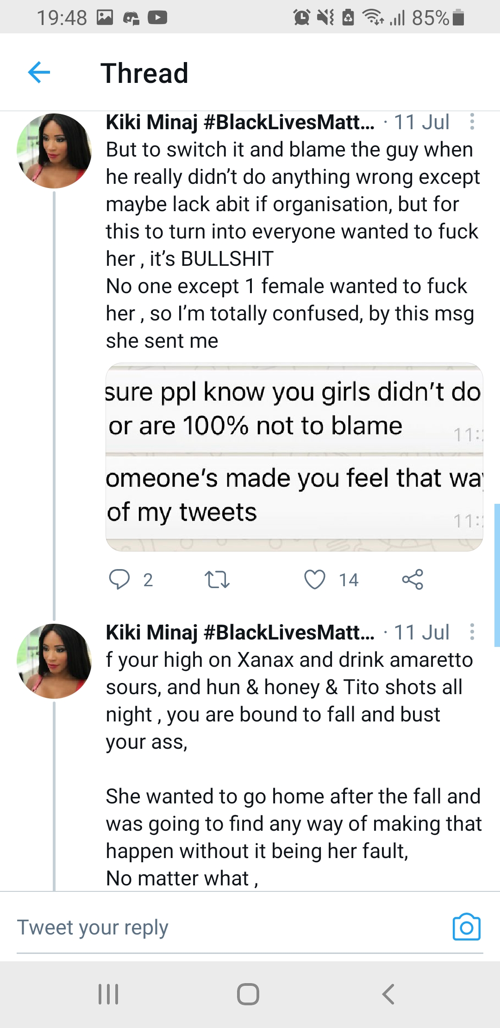This screenshot has height=1028, width=500.
Task: Tap the second tweet's profile avatar
Action: coord(54,661)
